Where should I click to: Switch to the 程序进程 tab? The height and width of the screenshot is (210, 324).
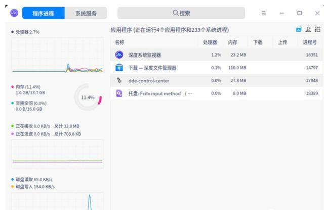click(x=44, y=13)
